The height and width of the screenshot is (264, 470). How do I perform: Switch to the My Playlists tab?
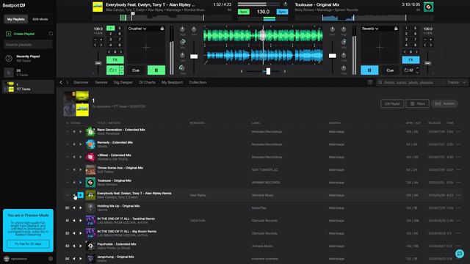tap(16, 19)
